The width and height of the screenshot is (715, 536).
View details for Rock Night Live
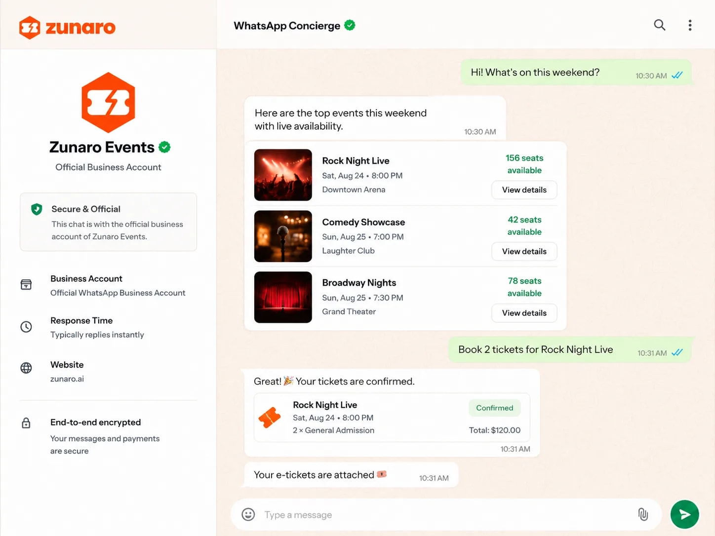pos(524,190)
